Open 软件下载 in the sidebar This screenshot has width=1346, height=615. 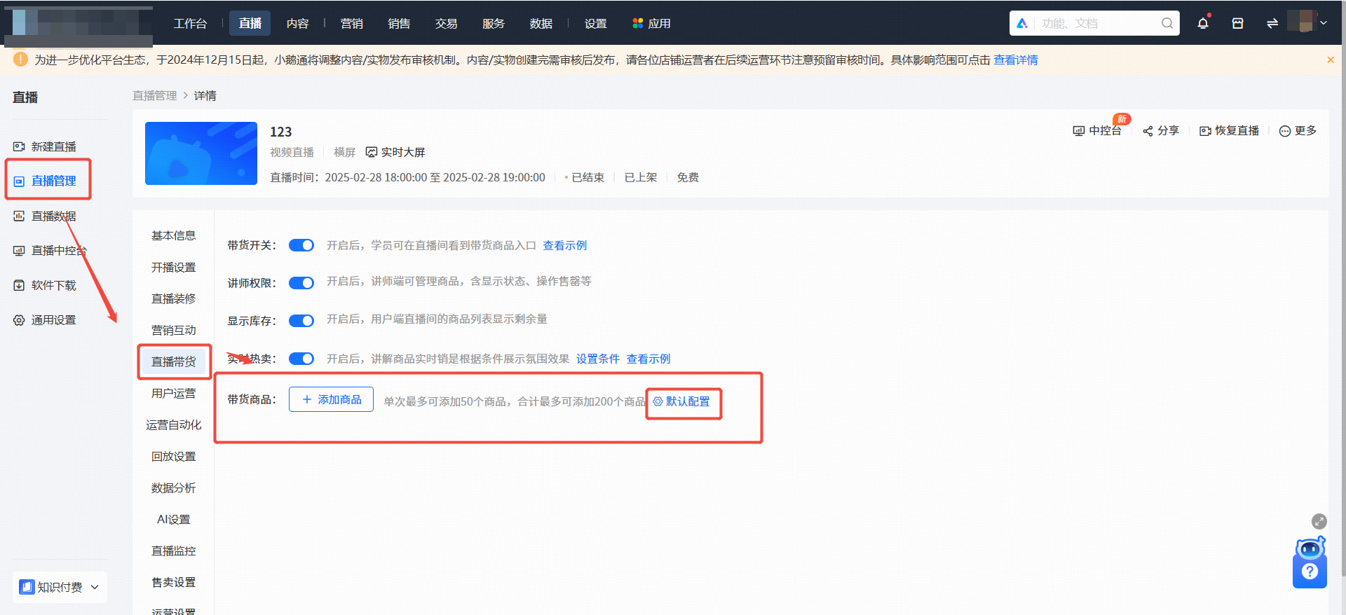click(45, 285)
